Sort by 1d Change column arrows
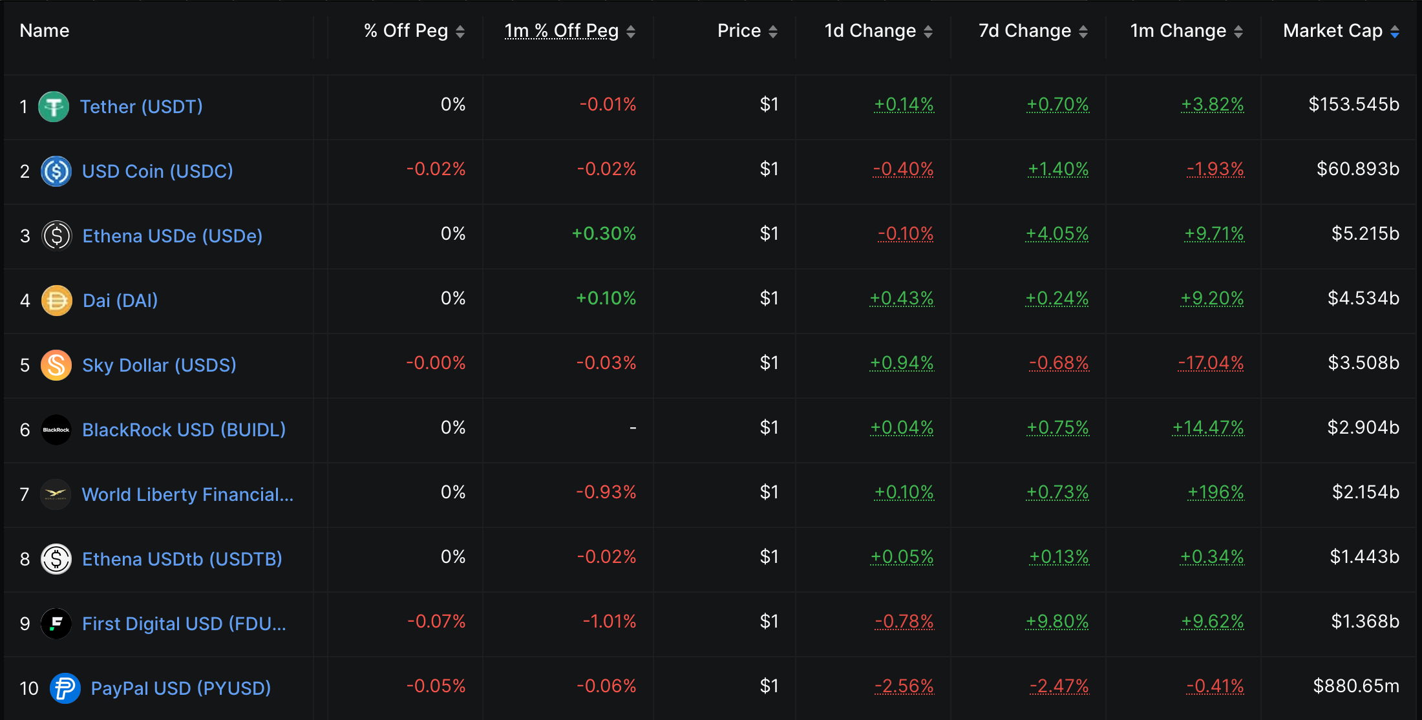Screen dimensions: 1422x720 click(928, 32)
